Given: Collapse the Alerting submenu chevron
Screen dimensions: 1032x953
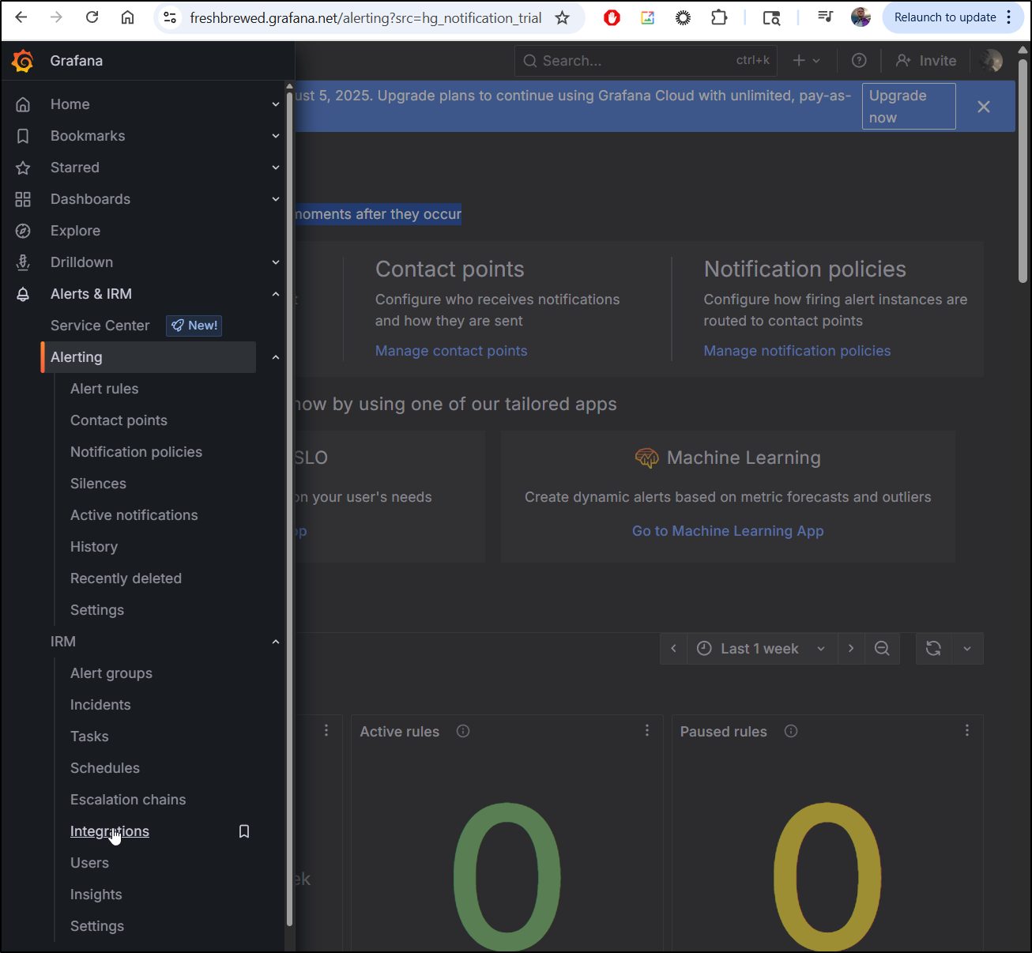Looking at the screenshot, I should coord(276,357).
